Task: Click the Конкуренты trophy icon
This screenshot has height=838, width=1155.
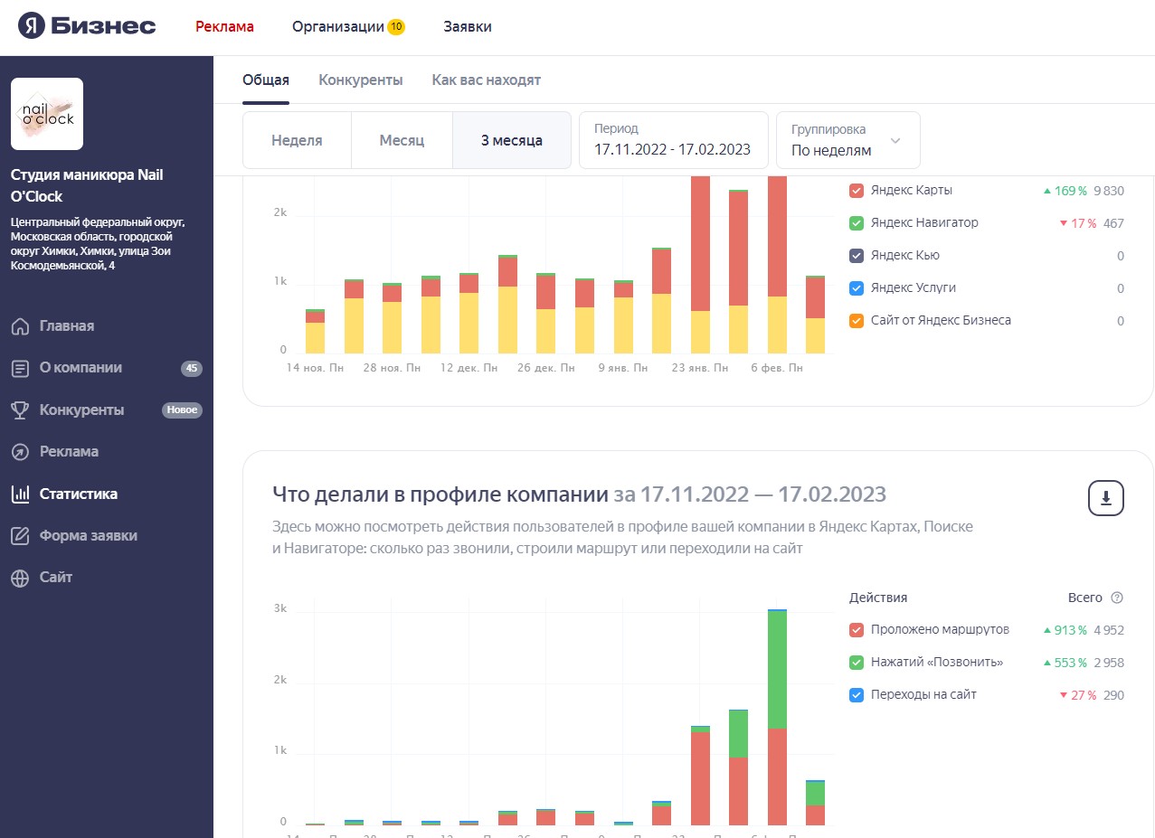Action: pyautogui.click(x=20, y=410)
